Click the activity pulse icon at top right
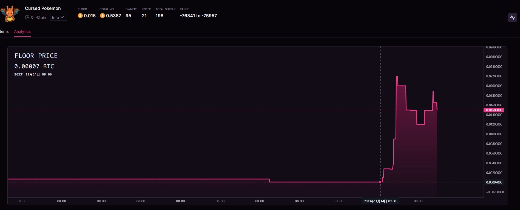 click(x=512, y=17)
